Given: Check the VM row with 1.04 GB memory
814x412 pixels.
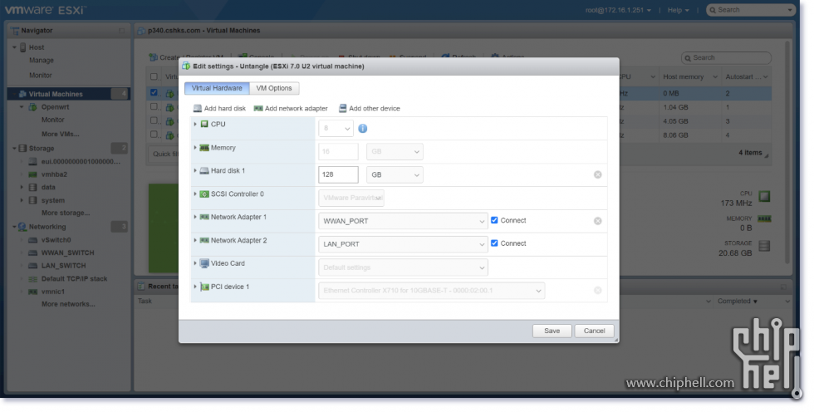Looking at the screenshot, I should pyautogui.click(x=154, y=106).
